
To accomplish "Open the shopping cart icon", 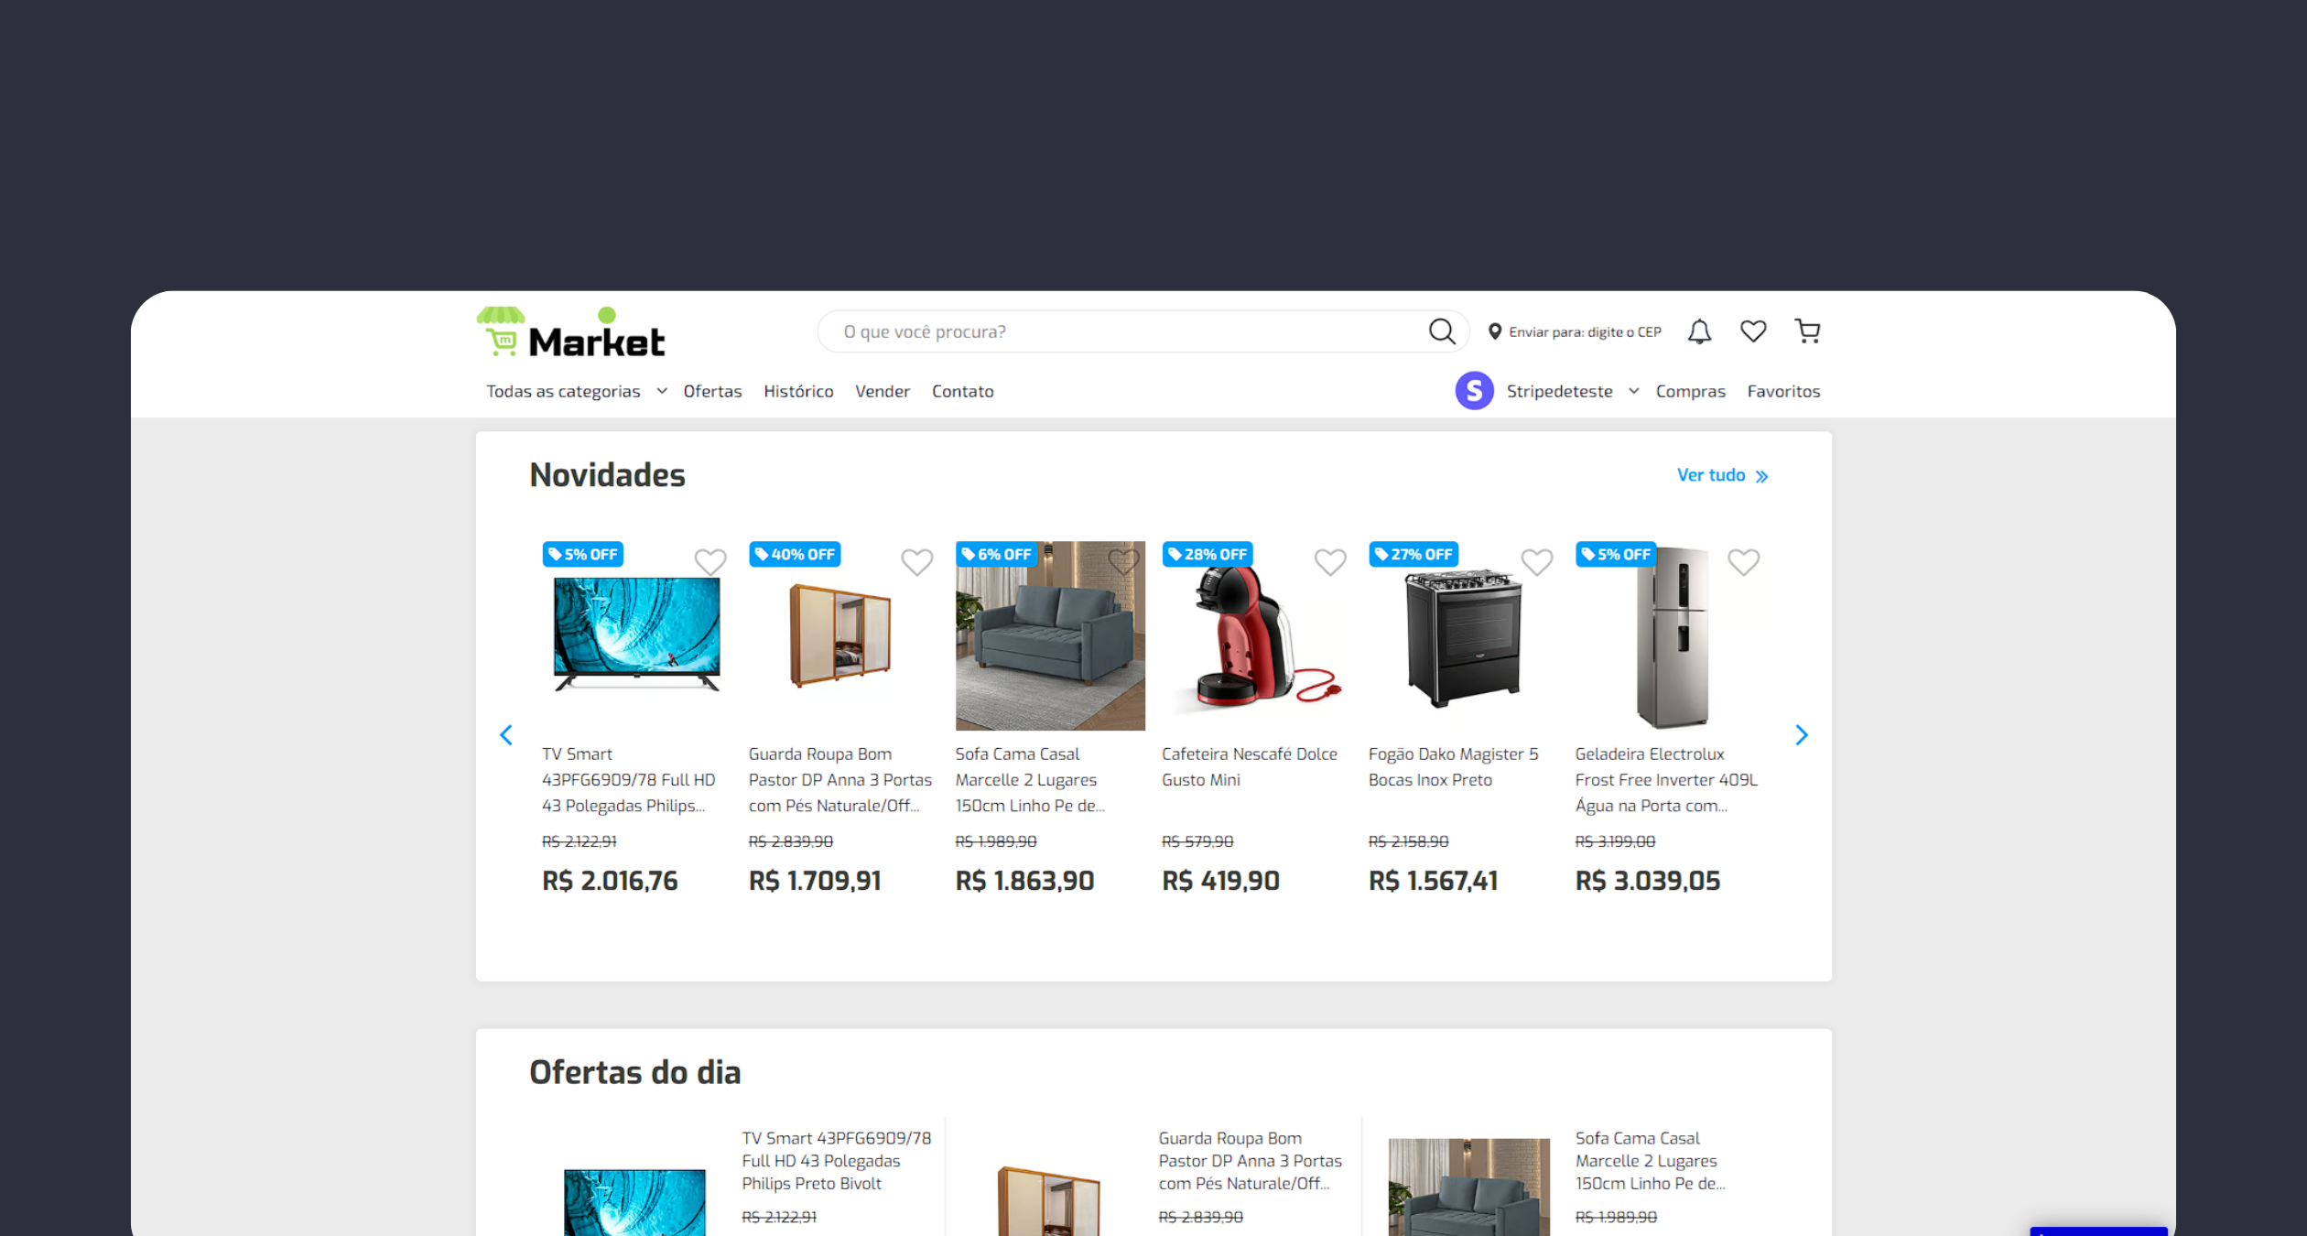I will pos(1807,331).
